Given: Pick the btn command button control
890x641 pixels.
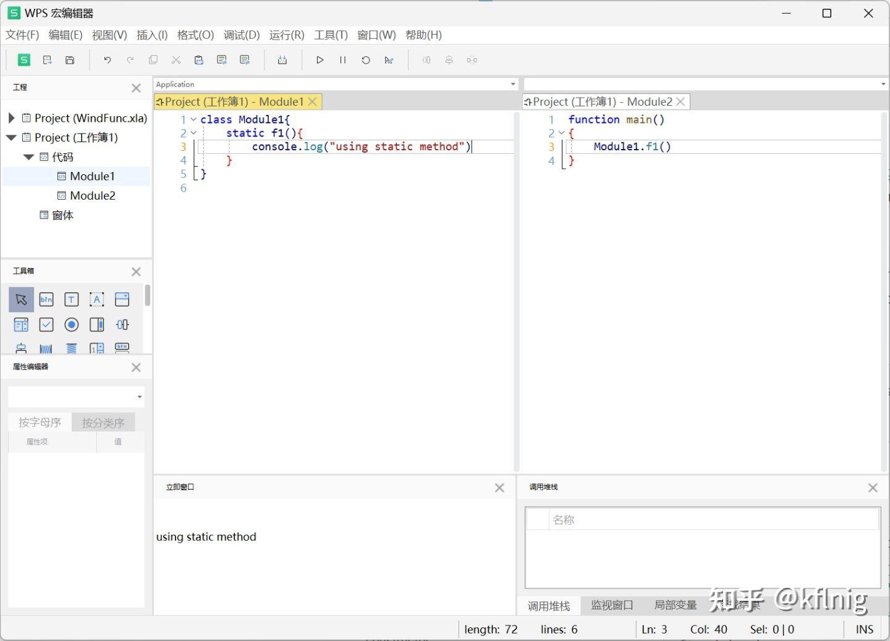Looking at the screenshot, I should coord(46,300).
